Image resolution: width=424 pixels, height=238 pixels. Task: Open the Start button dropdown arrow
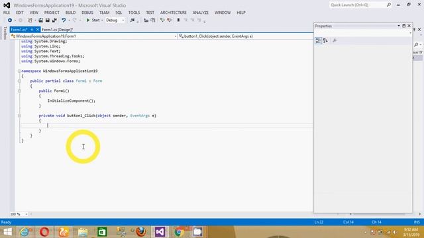[102, 20]
